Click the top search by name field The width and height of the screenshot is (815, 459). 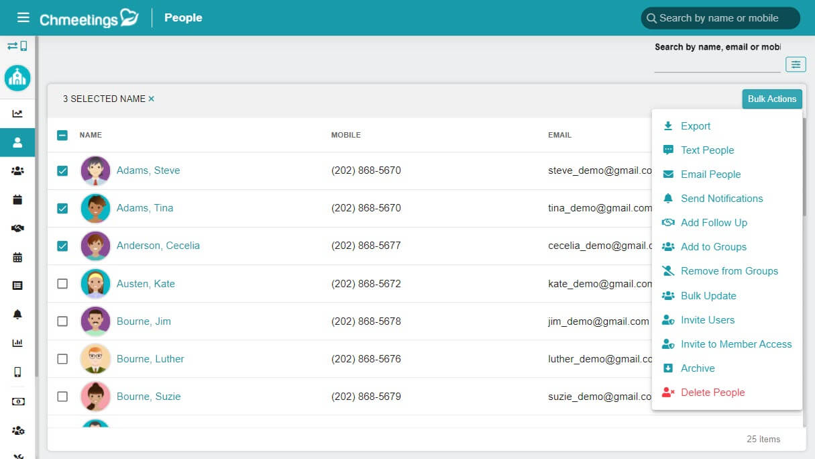[720, 18]
